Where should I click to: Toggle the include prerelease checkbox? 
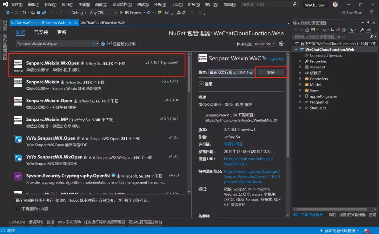pos(109,43)
